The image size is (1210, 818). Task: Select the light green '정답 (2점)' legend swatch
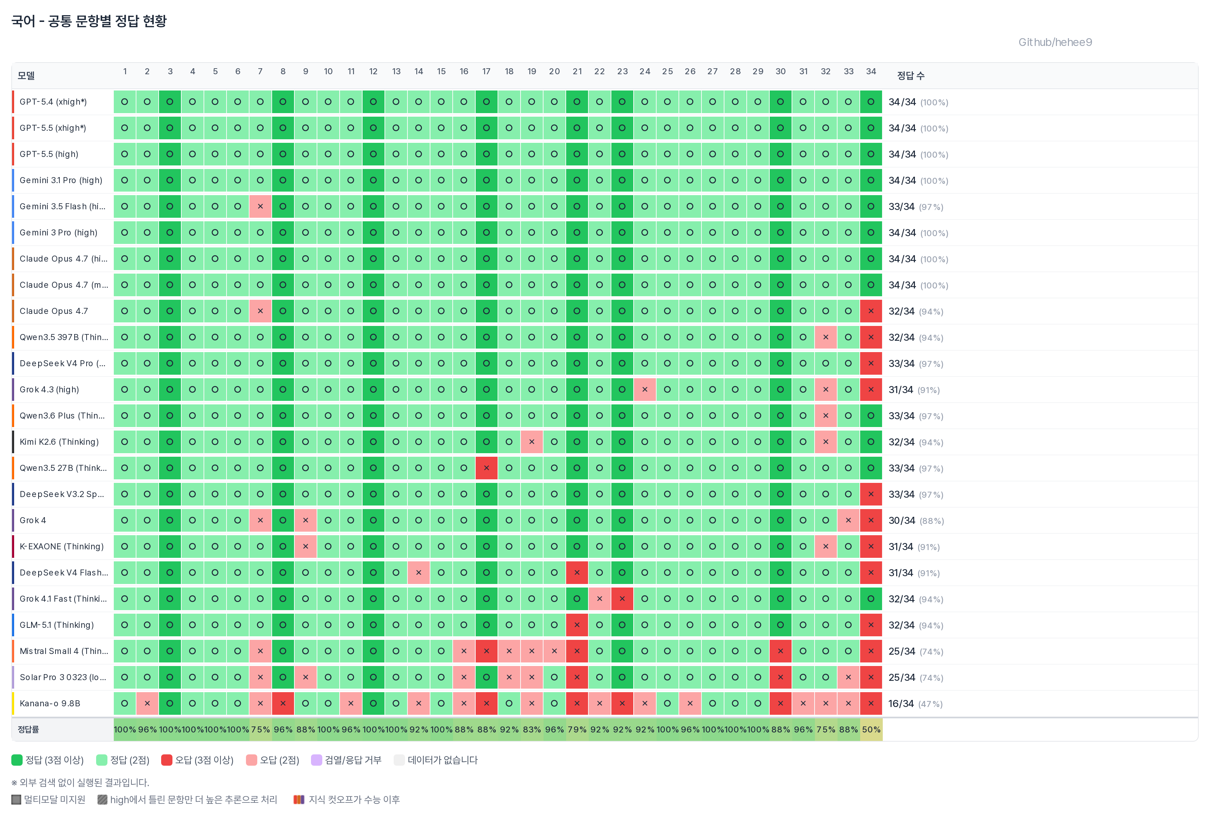[x=101, y=760]
